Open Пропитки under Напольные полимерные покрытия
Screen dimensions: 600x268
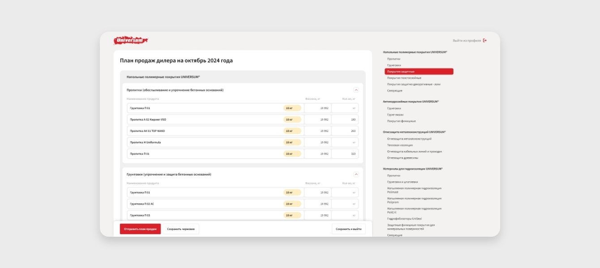point(394,59)
